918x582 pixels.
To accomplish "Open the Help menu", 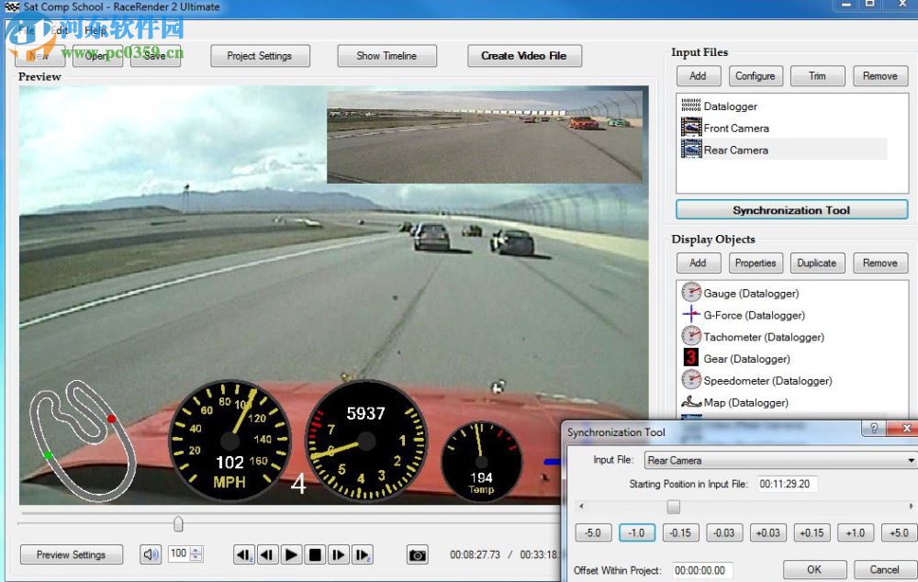I will point(95,30).
